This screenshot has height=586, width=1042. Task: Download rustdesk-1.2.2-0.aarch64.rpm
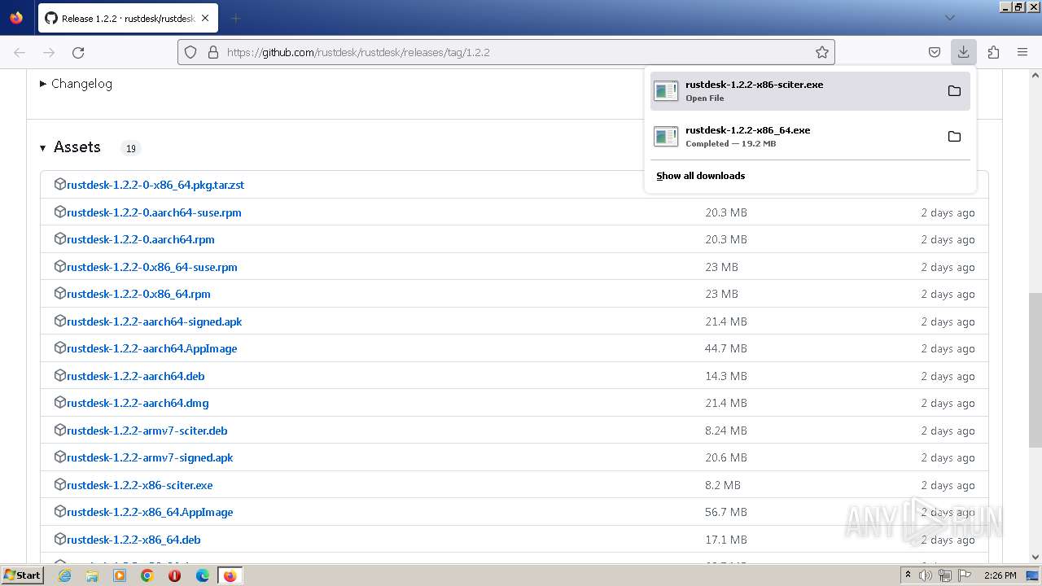pos(141,239)
